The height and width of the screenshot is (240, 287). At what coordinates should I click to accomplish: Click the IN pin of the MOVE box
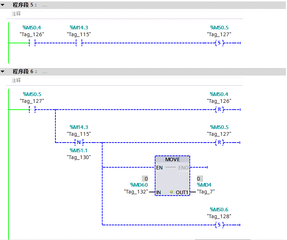tap(158, 192)
